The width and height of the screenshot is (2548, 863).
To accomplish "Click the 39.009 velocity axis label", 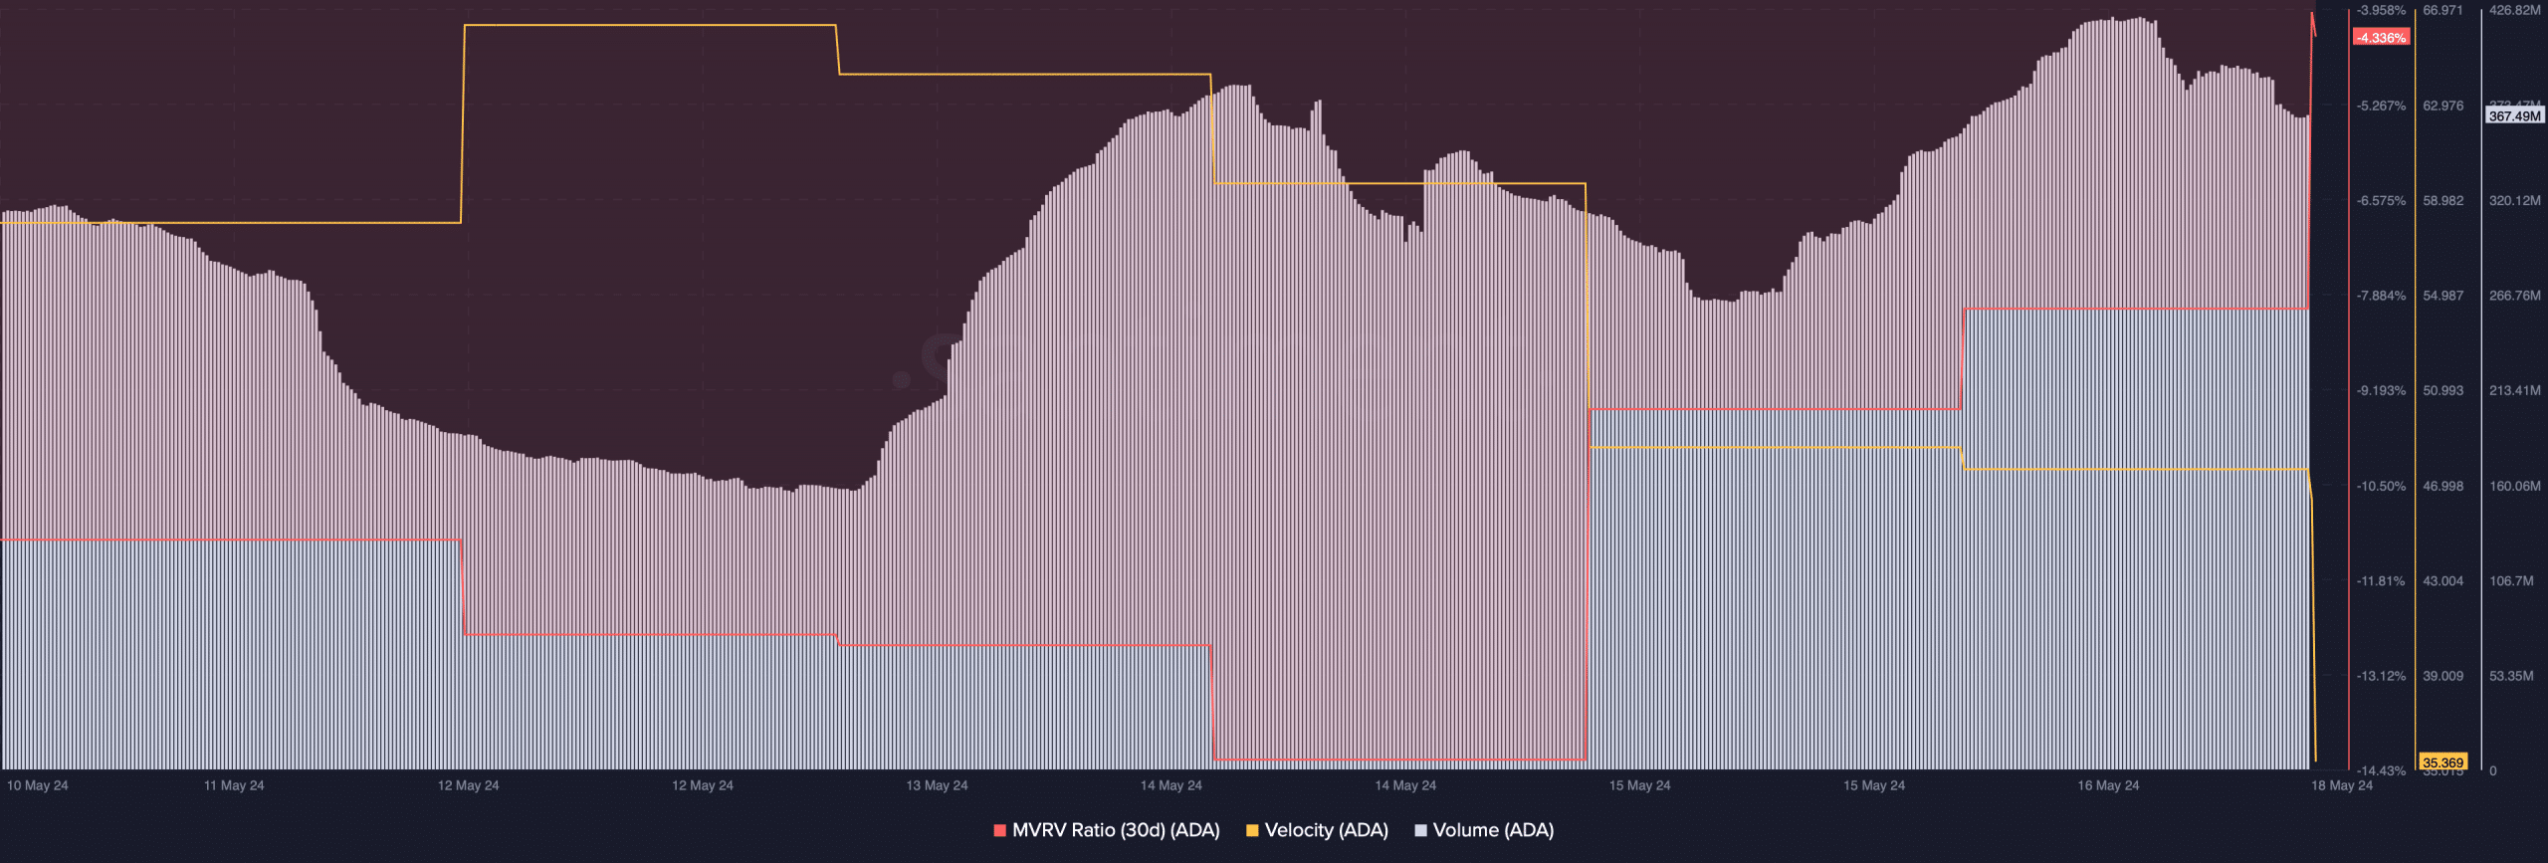I will 2443,676.
